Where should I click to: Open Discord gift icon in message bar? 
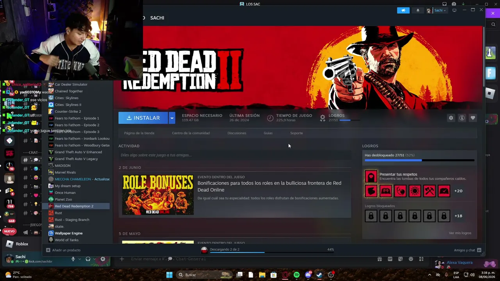[379, 259]
